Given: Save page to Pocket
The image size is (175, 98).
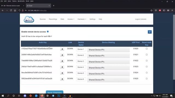Looking at the screenshot, I should 156,10.
